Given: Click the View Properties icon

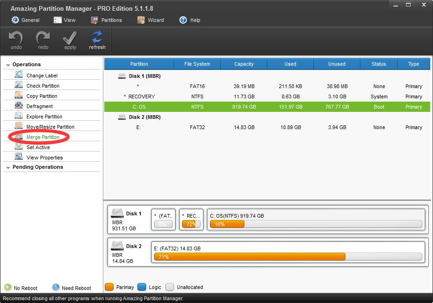Looking at the screenshot, I should (x=19, y=157).
